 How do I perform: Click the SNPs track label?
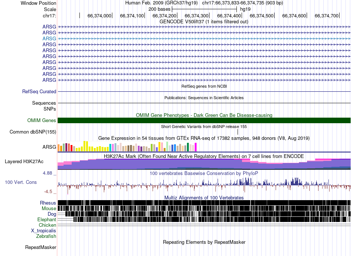pyautogui.click(x=50, y=109)
